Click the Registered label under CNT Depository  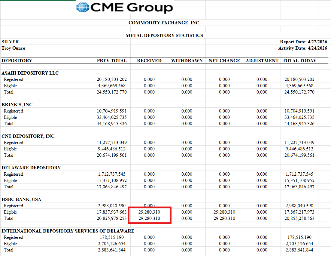[x=14, y=143]
